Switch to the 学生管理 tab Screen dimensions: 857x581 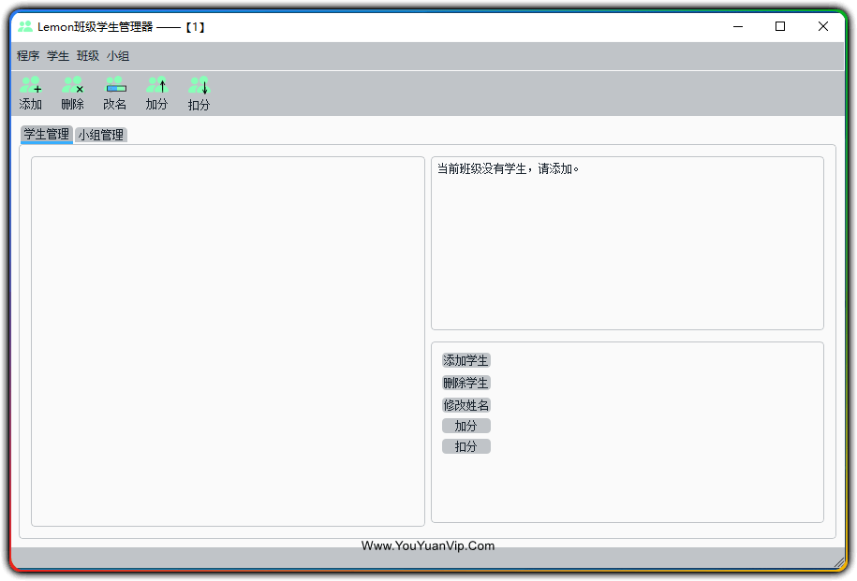46,135
